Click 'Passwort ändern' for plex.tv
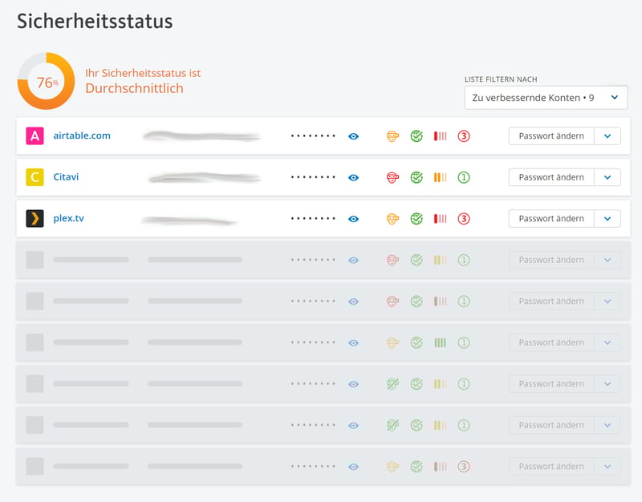The width and height of the screenshot is (642, 502). pyautogui.click(x=551, y=219)
